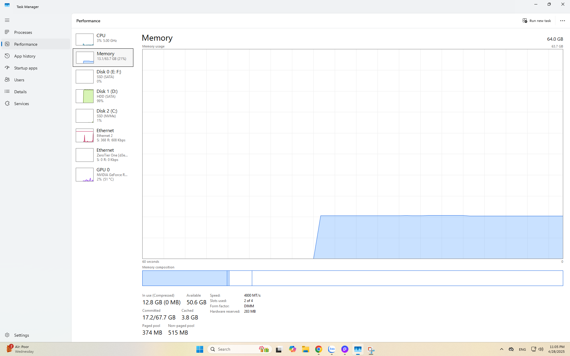Viewport: 570px width, 356px height.
Task: Click the Settings gear icon
Action: click(x=7, y=335)
